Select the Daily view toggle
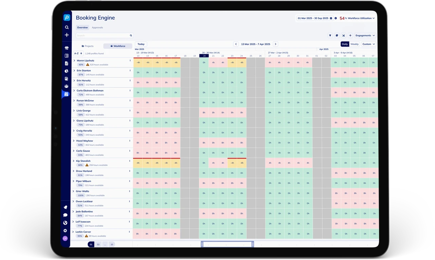Image resolution: width=435 pixels, height=260 pixels. point(345,44)
